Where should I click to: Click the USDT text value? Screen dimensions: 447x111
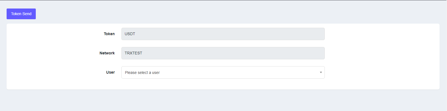[x=130, y=34]
